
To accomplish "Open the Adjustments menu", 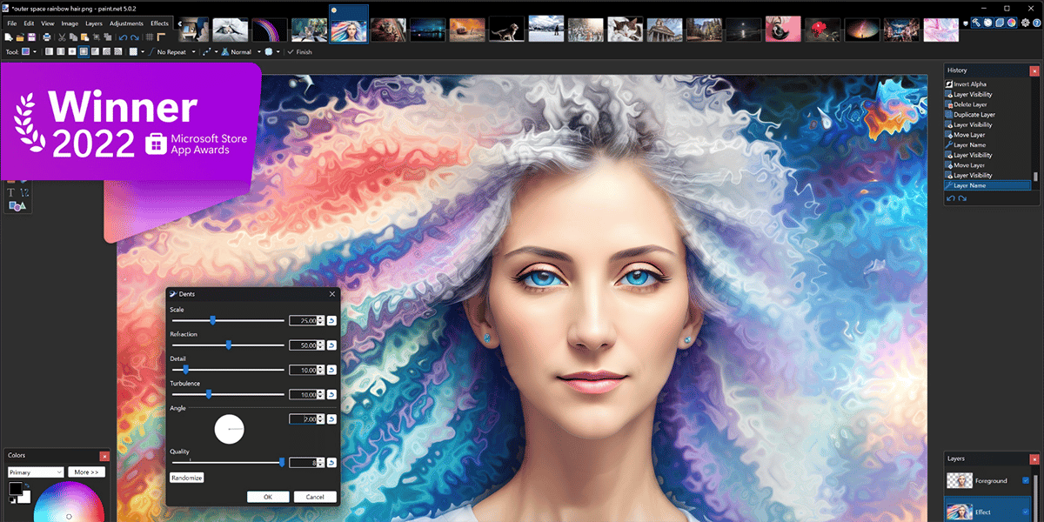I will tap(127, 23).
